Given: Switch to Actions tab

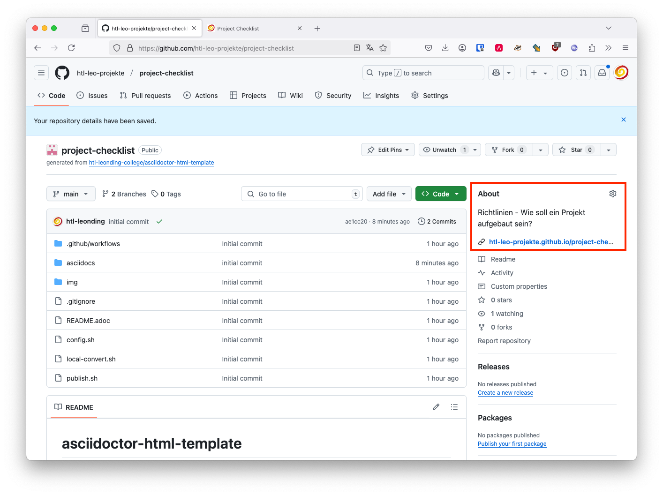Looking at the screenshot, I should coord(201,96).
